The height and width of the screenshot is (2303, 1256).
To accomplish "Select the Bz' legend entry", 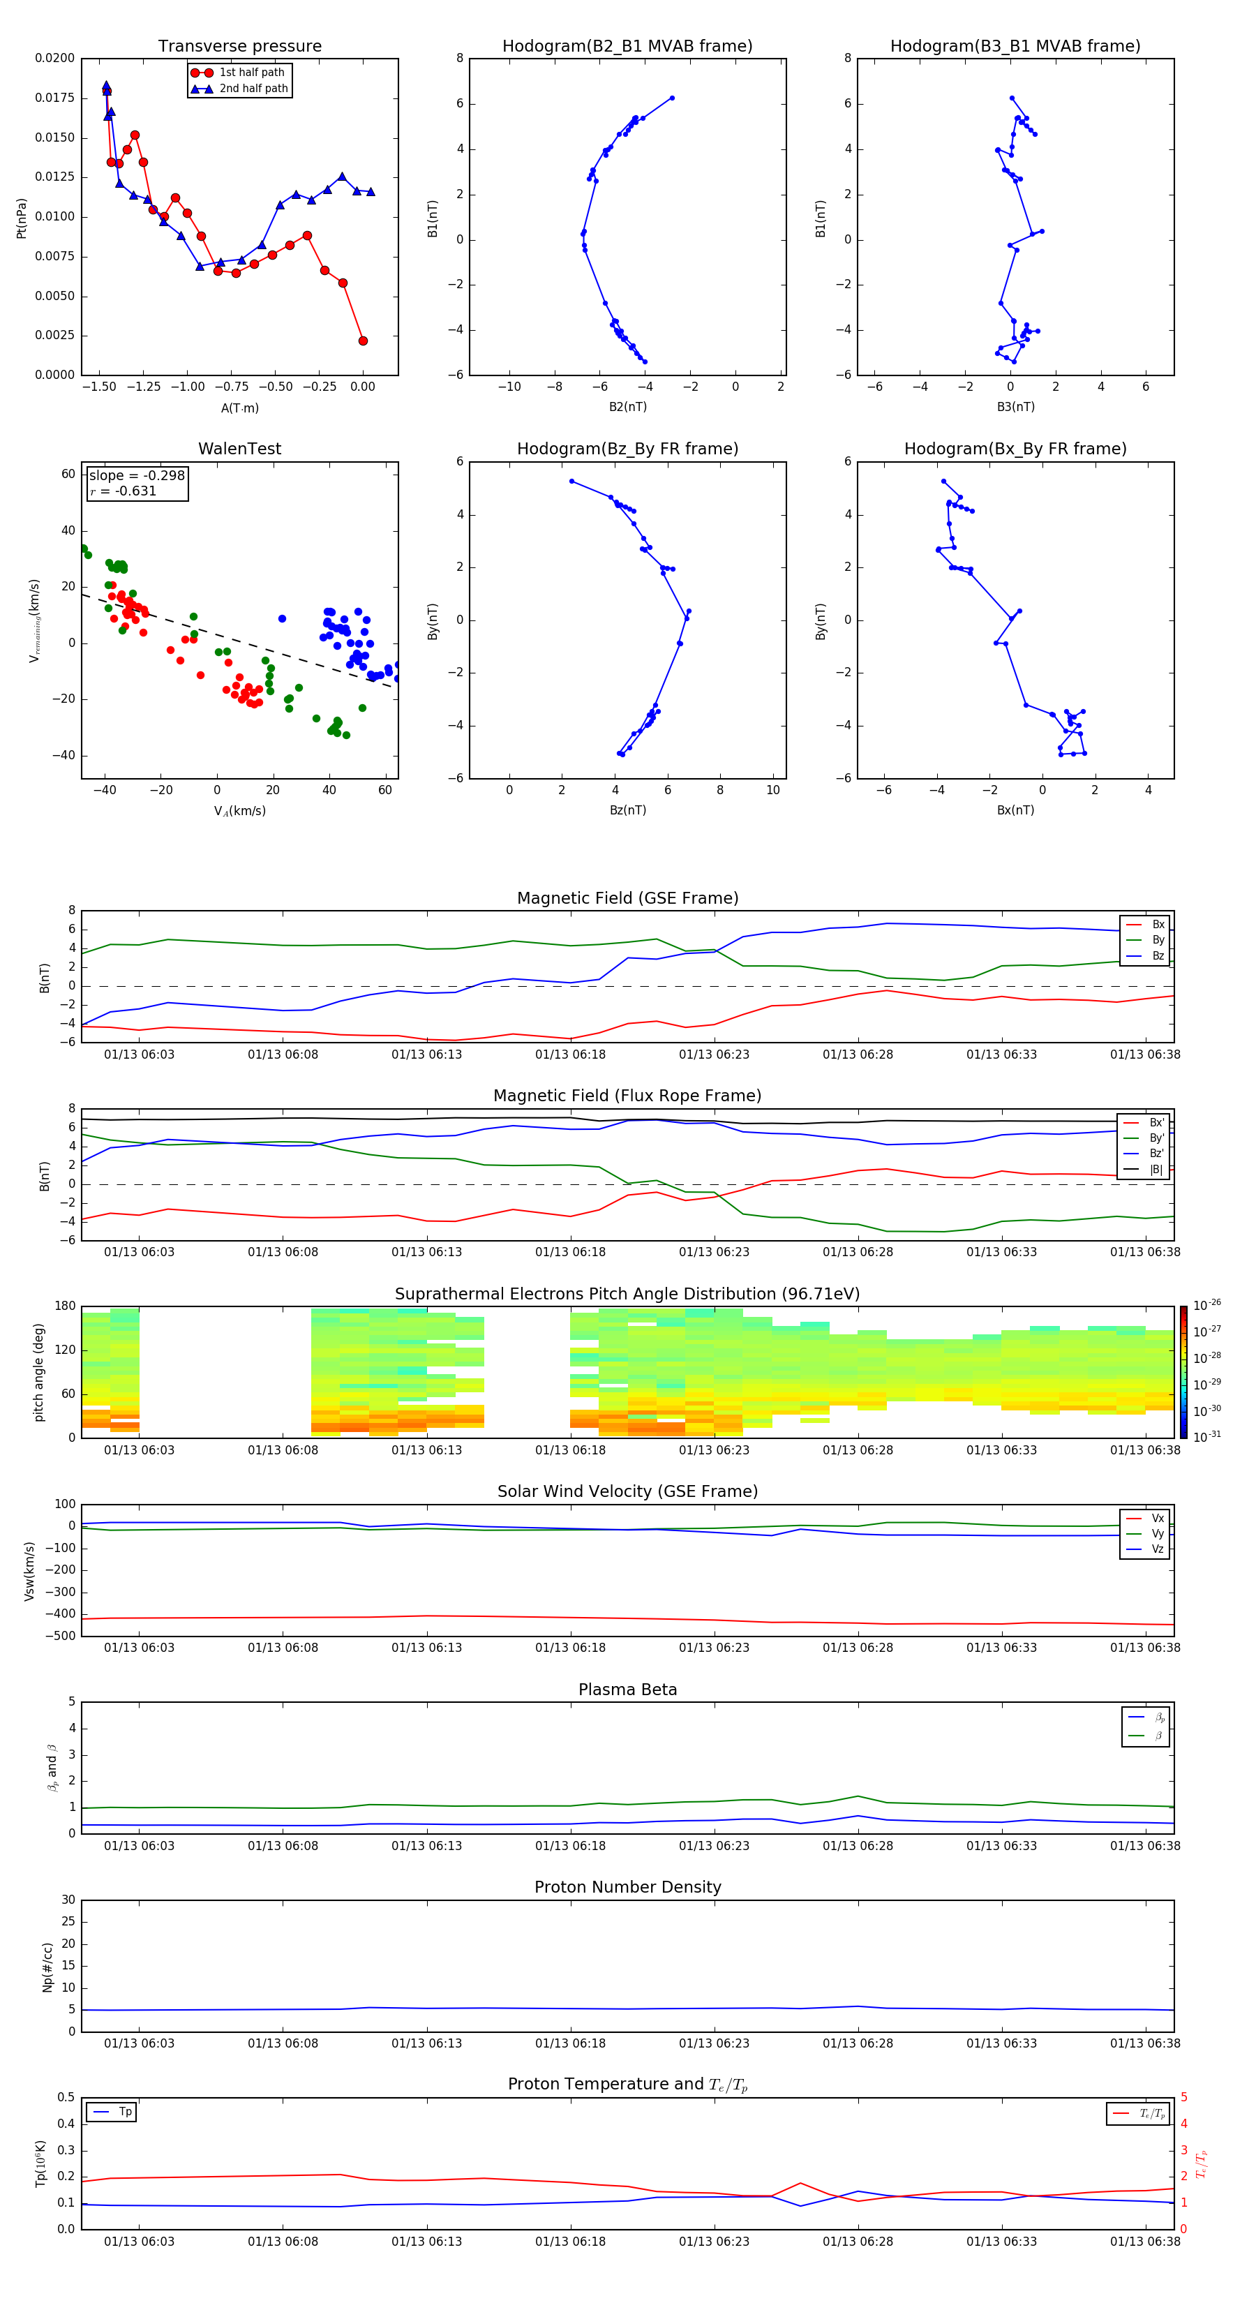I will click(x=1145, y=1154).
